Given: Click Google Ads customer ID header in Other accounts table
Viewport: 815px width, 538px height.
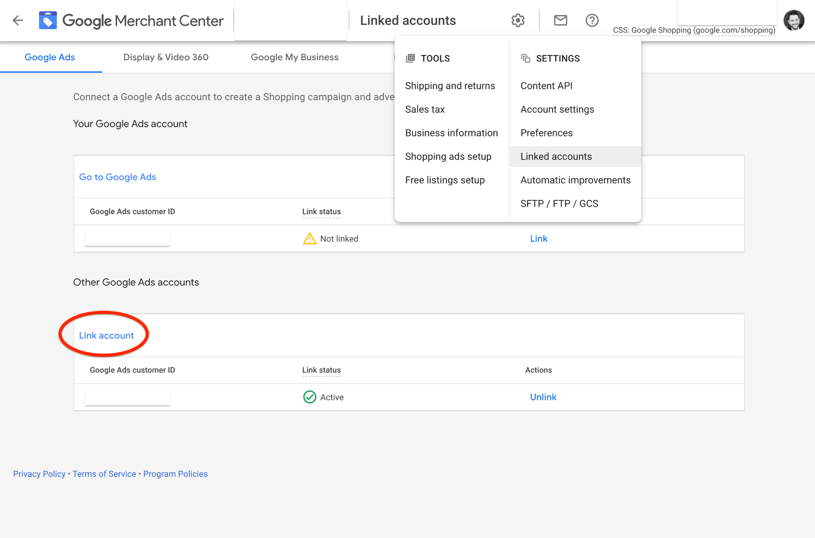Looking at the screenshot, I should (x=132, y=370).
